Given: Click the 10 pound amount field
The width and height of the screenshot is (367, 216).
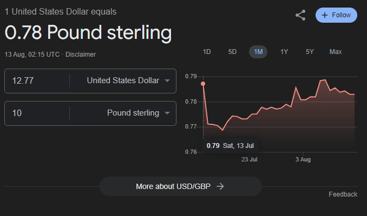Looking at the screenshot, I should click(x=37, y=113).
